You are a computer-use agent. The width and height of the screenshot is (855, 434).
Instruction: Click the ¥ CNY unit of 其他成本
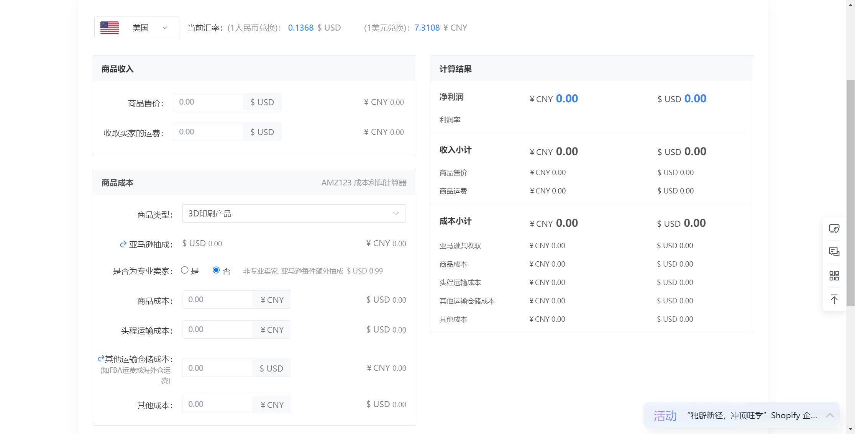272,404
